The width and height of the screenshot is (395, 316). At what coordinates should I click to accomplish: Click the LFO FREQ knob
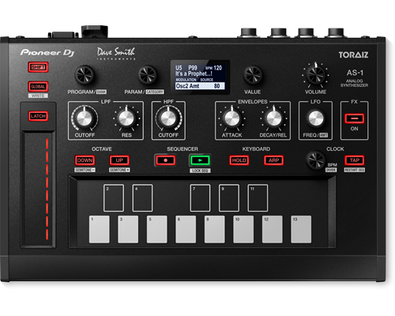click(316, 118)
